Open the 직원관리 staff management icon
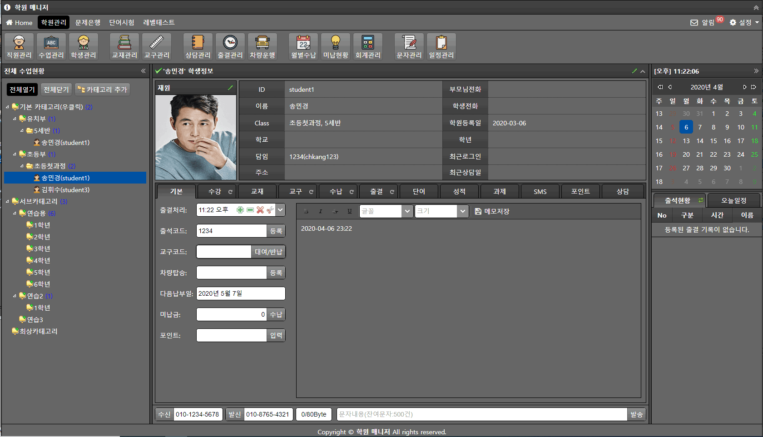This screenshot has height=437, width=763. point(19,46)
